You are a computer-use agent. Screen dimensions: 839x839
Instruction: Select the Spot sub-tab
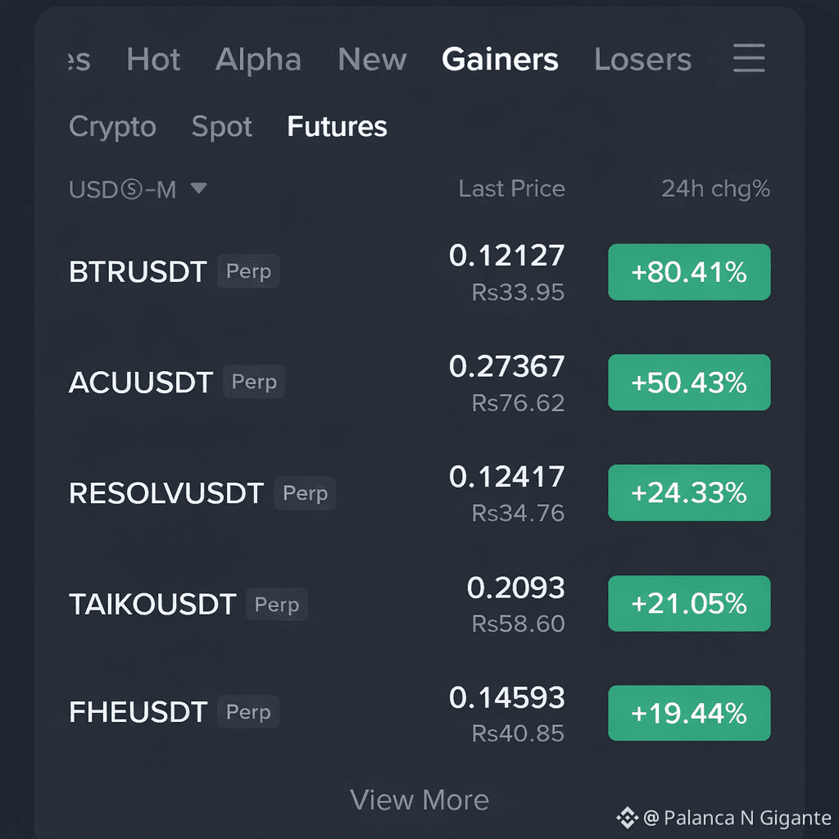tap(221, 127)
